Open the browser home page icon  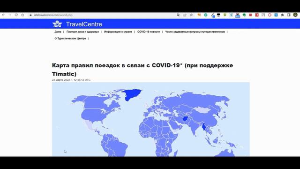click(x=22, y=15)
